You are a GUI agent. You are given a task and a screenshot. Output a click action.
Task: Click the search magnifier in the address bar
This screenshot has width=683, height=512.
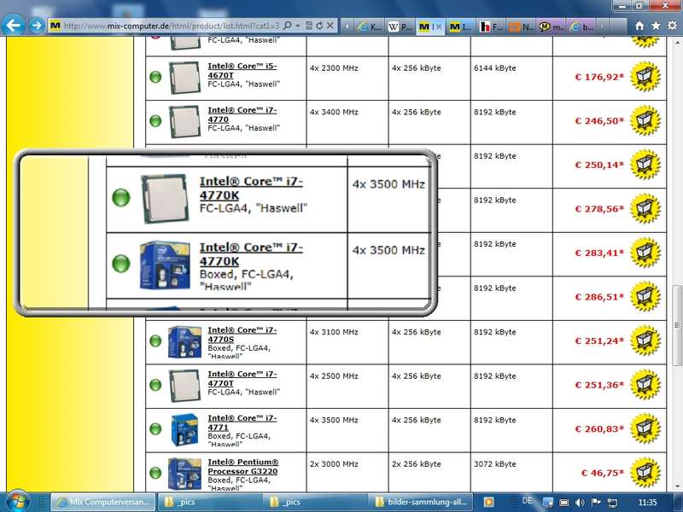[287, 26]
